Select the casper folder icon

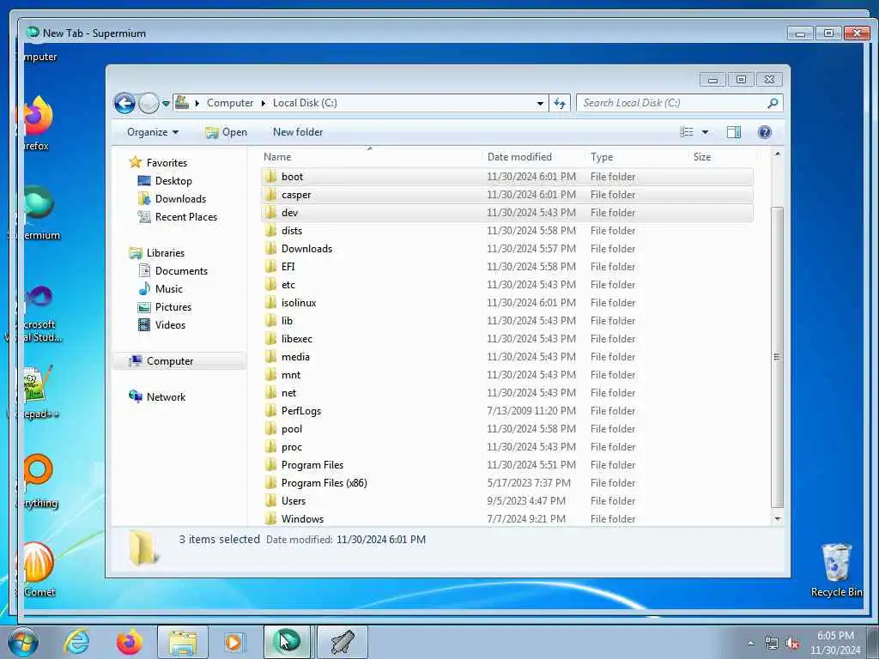pyautogui.click(x=270, y=195)
